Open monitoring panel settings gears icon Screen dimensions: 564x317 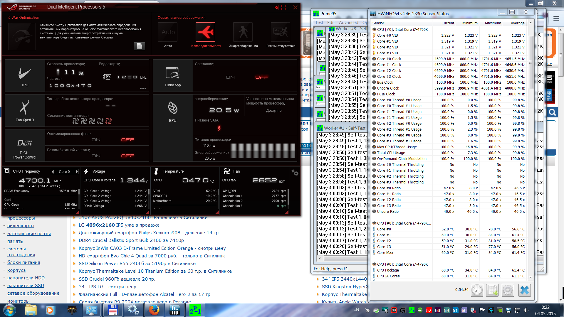295,173
